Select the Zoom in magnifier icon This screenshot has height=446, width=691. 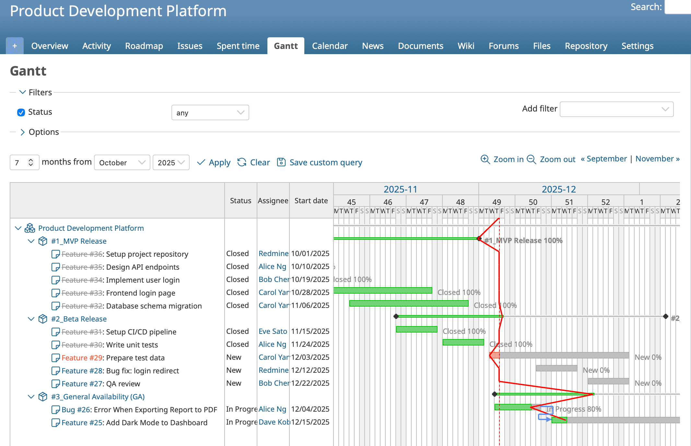[485, 159]
